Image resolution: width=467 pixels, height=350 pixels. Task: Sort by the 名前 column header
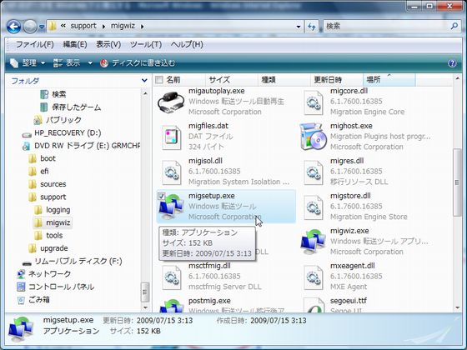click(173, 80)
